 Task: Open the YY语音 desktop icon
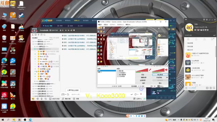click(x=13, y=4)
